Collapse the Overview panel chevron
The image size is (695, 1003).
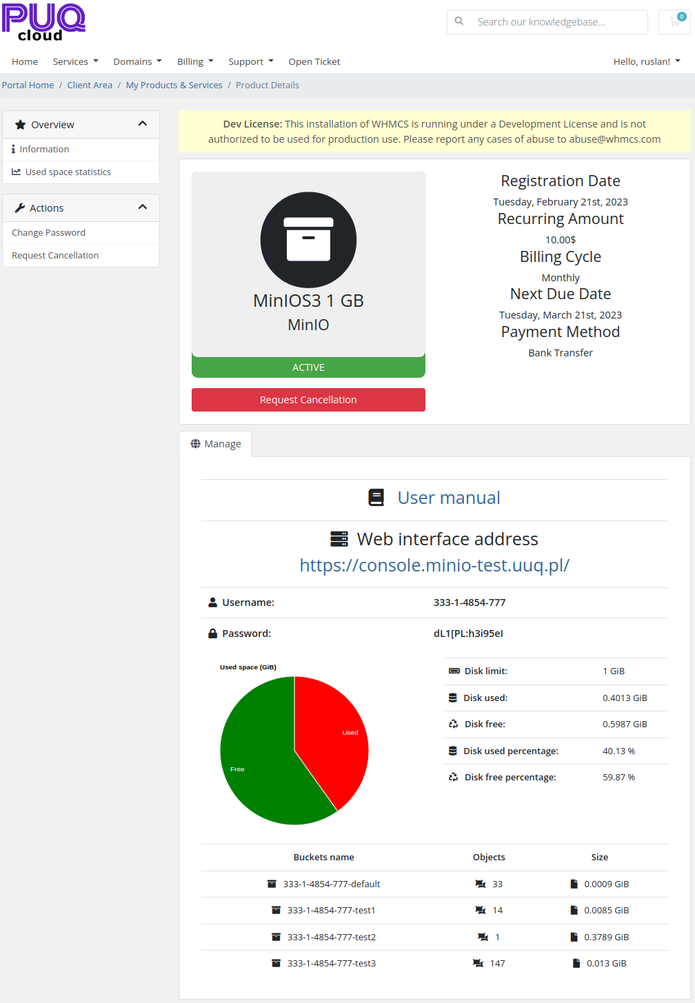click(x=143, y=124)
